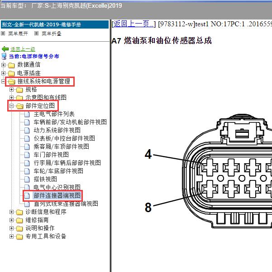272x272 pixels.
Task: Collapse the 接线系统和电源管理 node
Action: pos(3,81)
